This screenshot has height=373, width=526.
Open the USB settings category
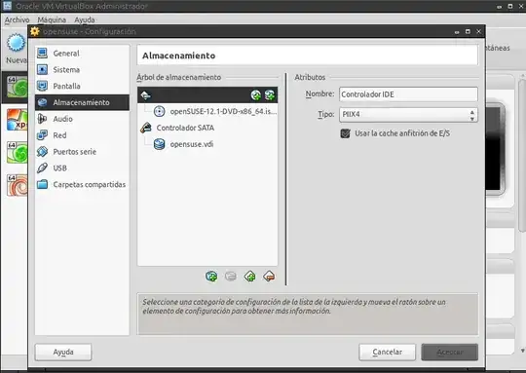tap(82, 168)
